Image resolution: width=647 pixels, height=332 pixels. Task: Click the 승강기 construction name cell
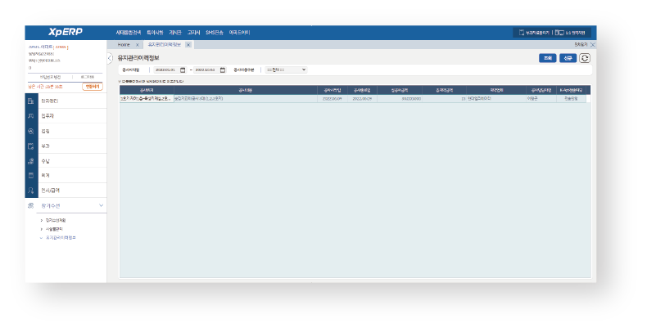pyautogui.click(x=246, y=99)
